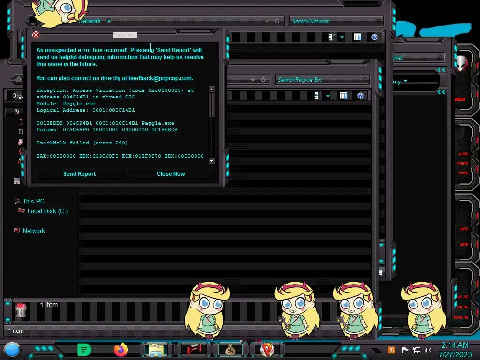Open Recycle Bin address history dropdown
480x360 pixels.
(253, 80)
